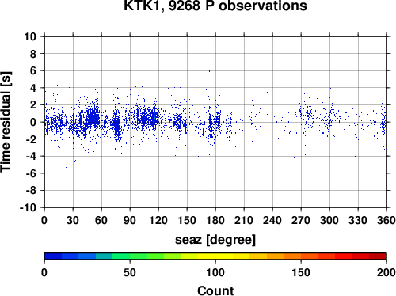This screenshot has height=296, width=396.
Task: Select the dark red colorbar segment near 200
Action: click(378, 256)
